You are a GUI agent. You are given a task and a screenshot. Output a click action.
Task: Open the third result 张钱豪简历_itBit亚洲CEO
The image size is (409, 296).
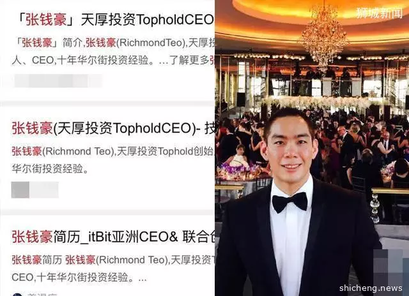(113, 237)
